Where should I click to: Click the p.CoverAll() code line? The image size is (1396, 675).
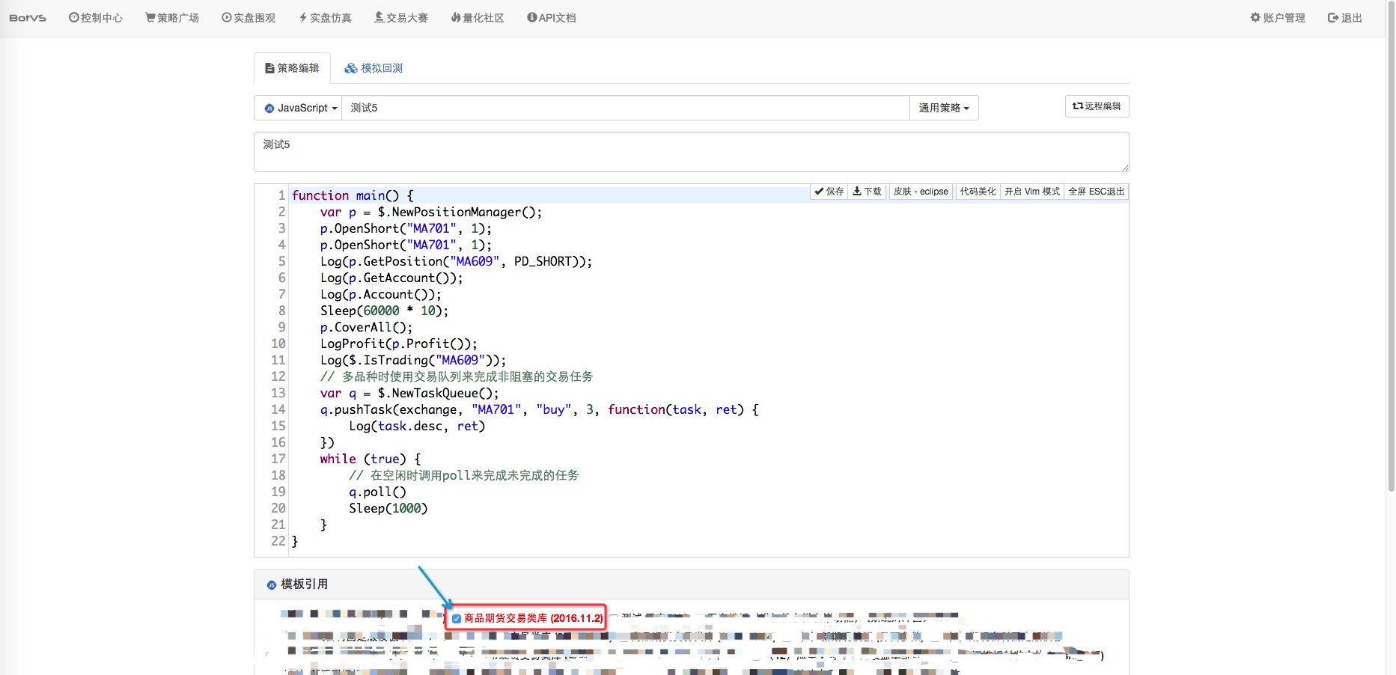(x=366, y=327)
